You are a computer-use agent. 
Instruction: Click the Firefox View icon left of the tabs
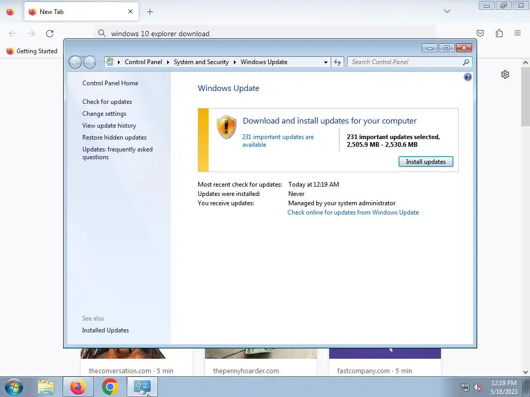point(10,12)
